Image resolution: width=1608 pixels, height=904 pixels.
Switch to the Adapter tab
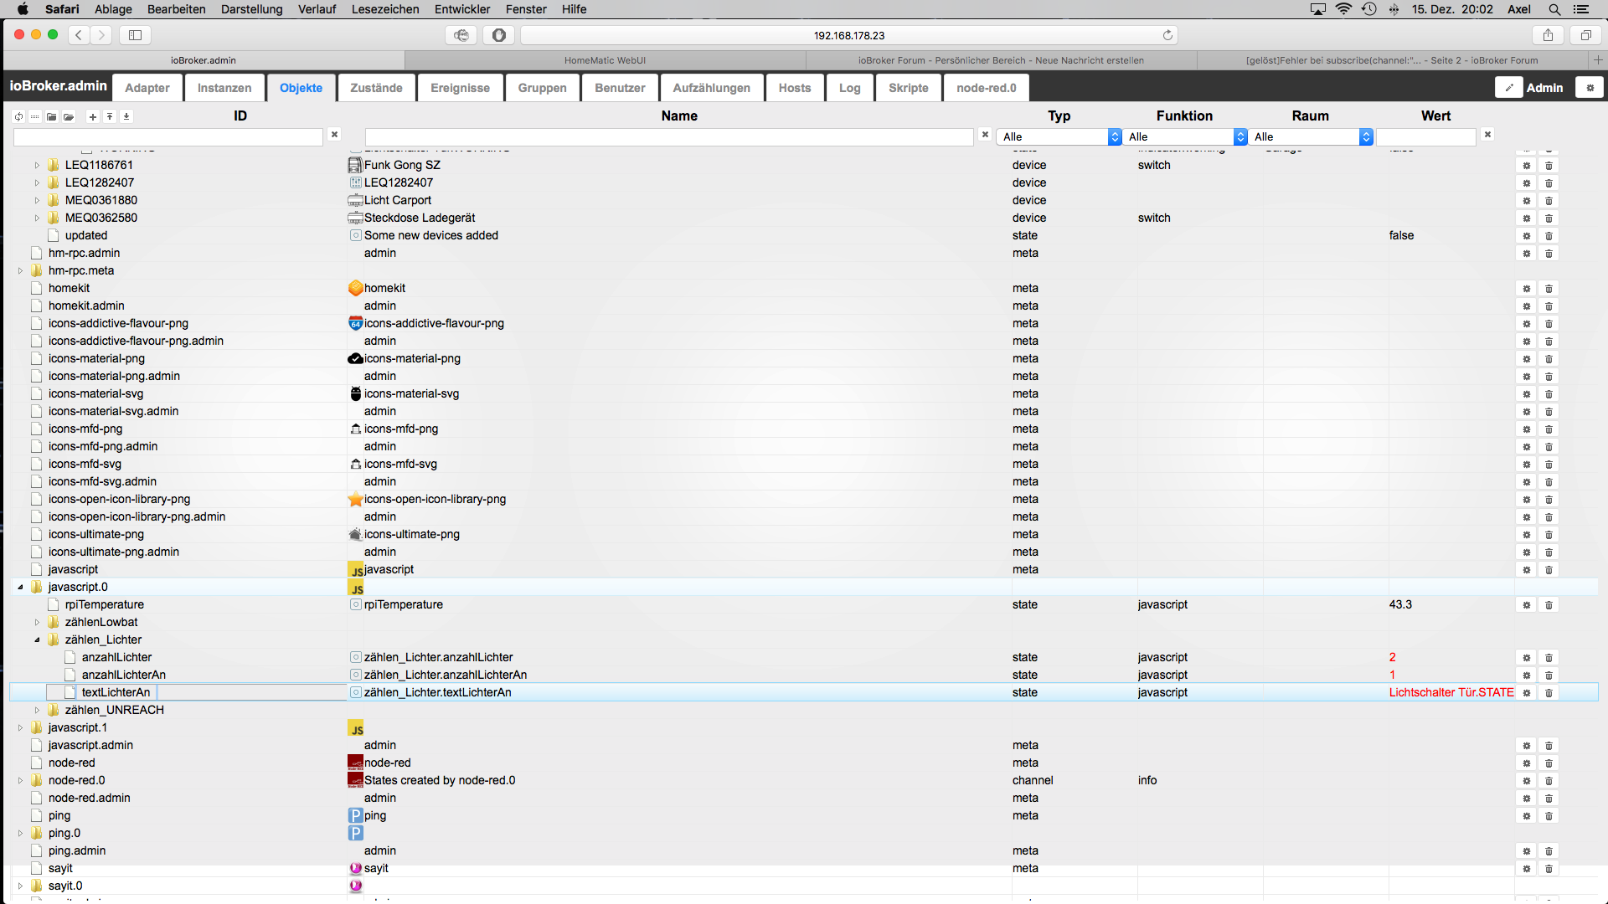(147, 88)
